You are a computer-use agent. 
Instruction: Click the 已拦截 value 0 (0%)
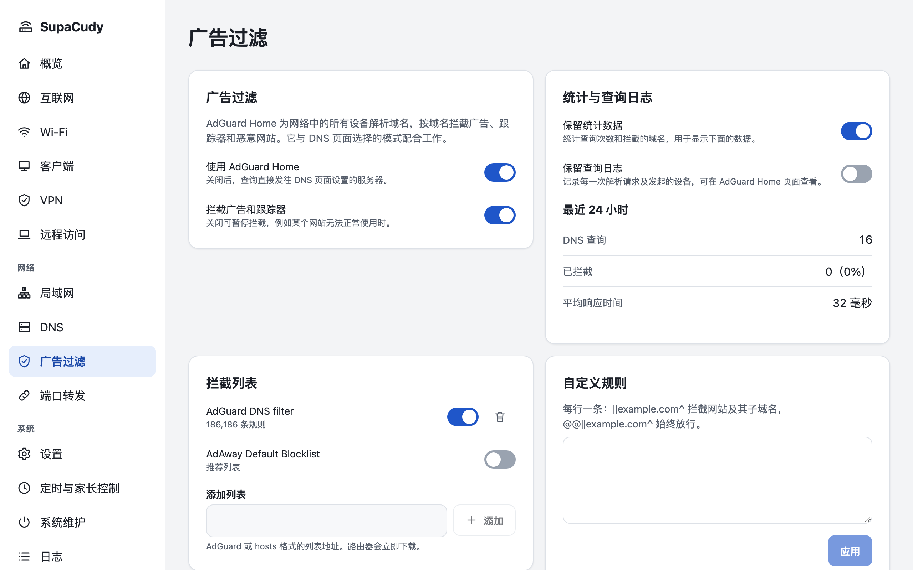click(846, 271)
